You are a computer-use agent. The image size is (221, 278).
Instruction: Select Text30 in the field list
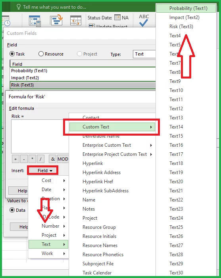[x=186, y=273]
